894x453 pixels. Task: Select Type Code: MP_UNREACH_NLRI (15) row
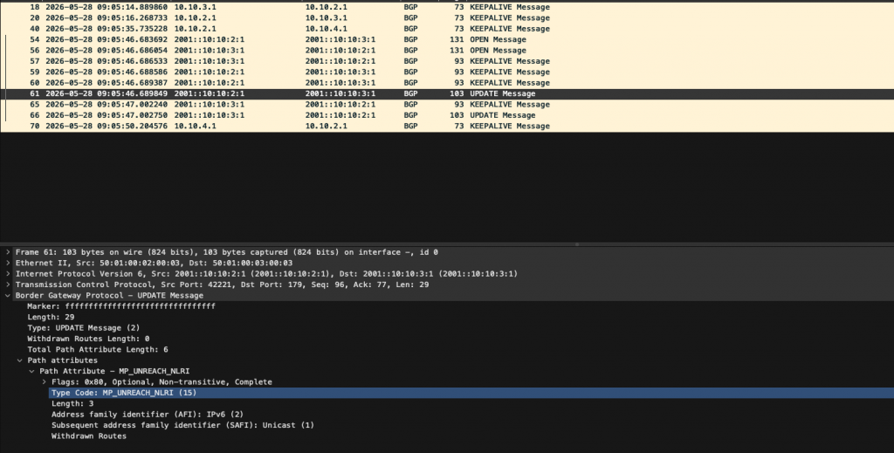point(471,393)
